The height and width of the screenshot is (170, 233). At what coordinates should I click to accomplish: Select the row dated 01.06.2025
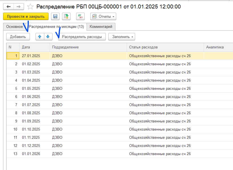coord(31,97)
